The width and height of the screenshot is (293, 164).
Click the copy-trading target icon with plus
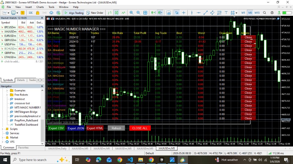pyautogui.click(x=58, y=13)
